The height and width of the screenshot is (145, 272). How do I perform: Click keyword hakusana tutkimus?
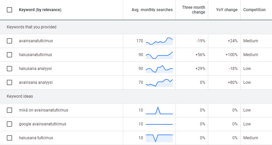tap(36, 138)
